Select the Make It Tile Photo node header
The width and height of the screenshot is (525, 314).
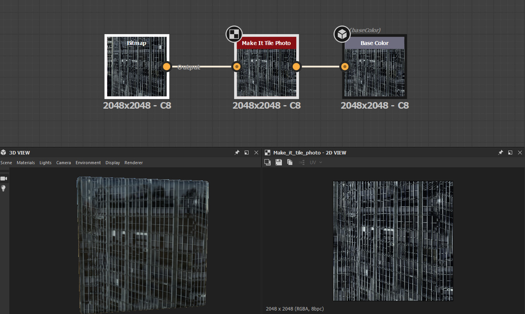tap(266, 43)
